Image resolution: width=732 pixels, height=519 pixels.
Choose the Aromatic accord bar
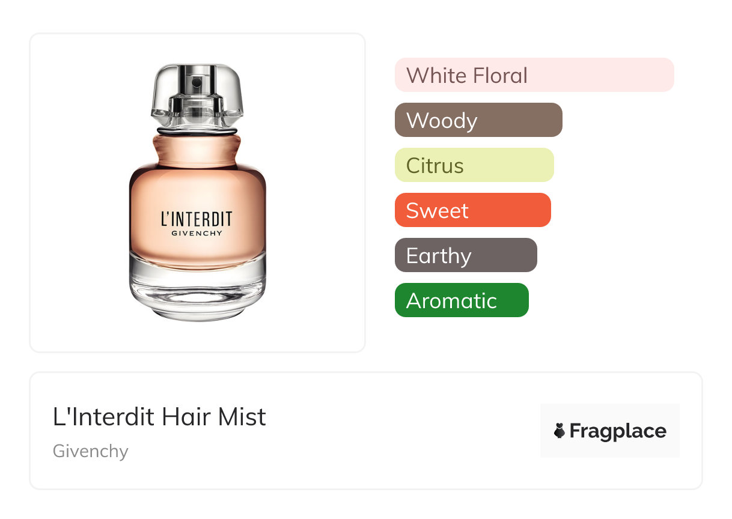point(462,300)
